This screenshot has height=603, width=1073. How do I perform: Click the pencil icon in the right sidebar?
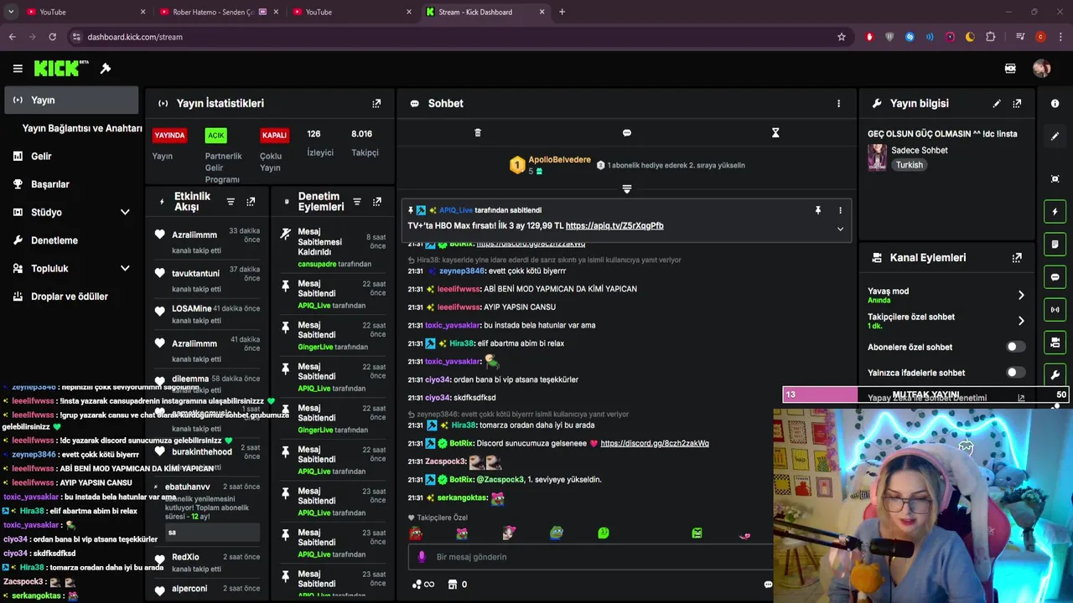(x=1055, y=136)
